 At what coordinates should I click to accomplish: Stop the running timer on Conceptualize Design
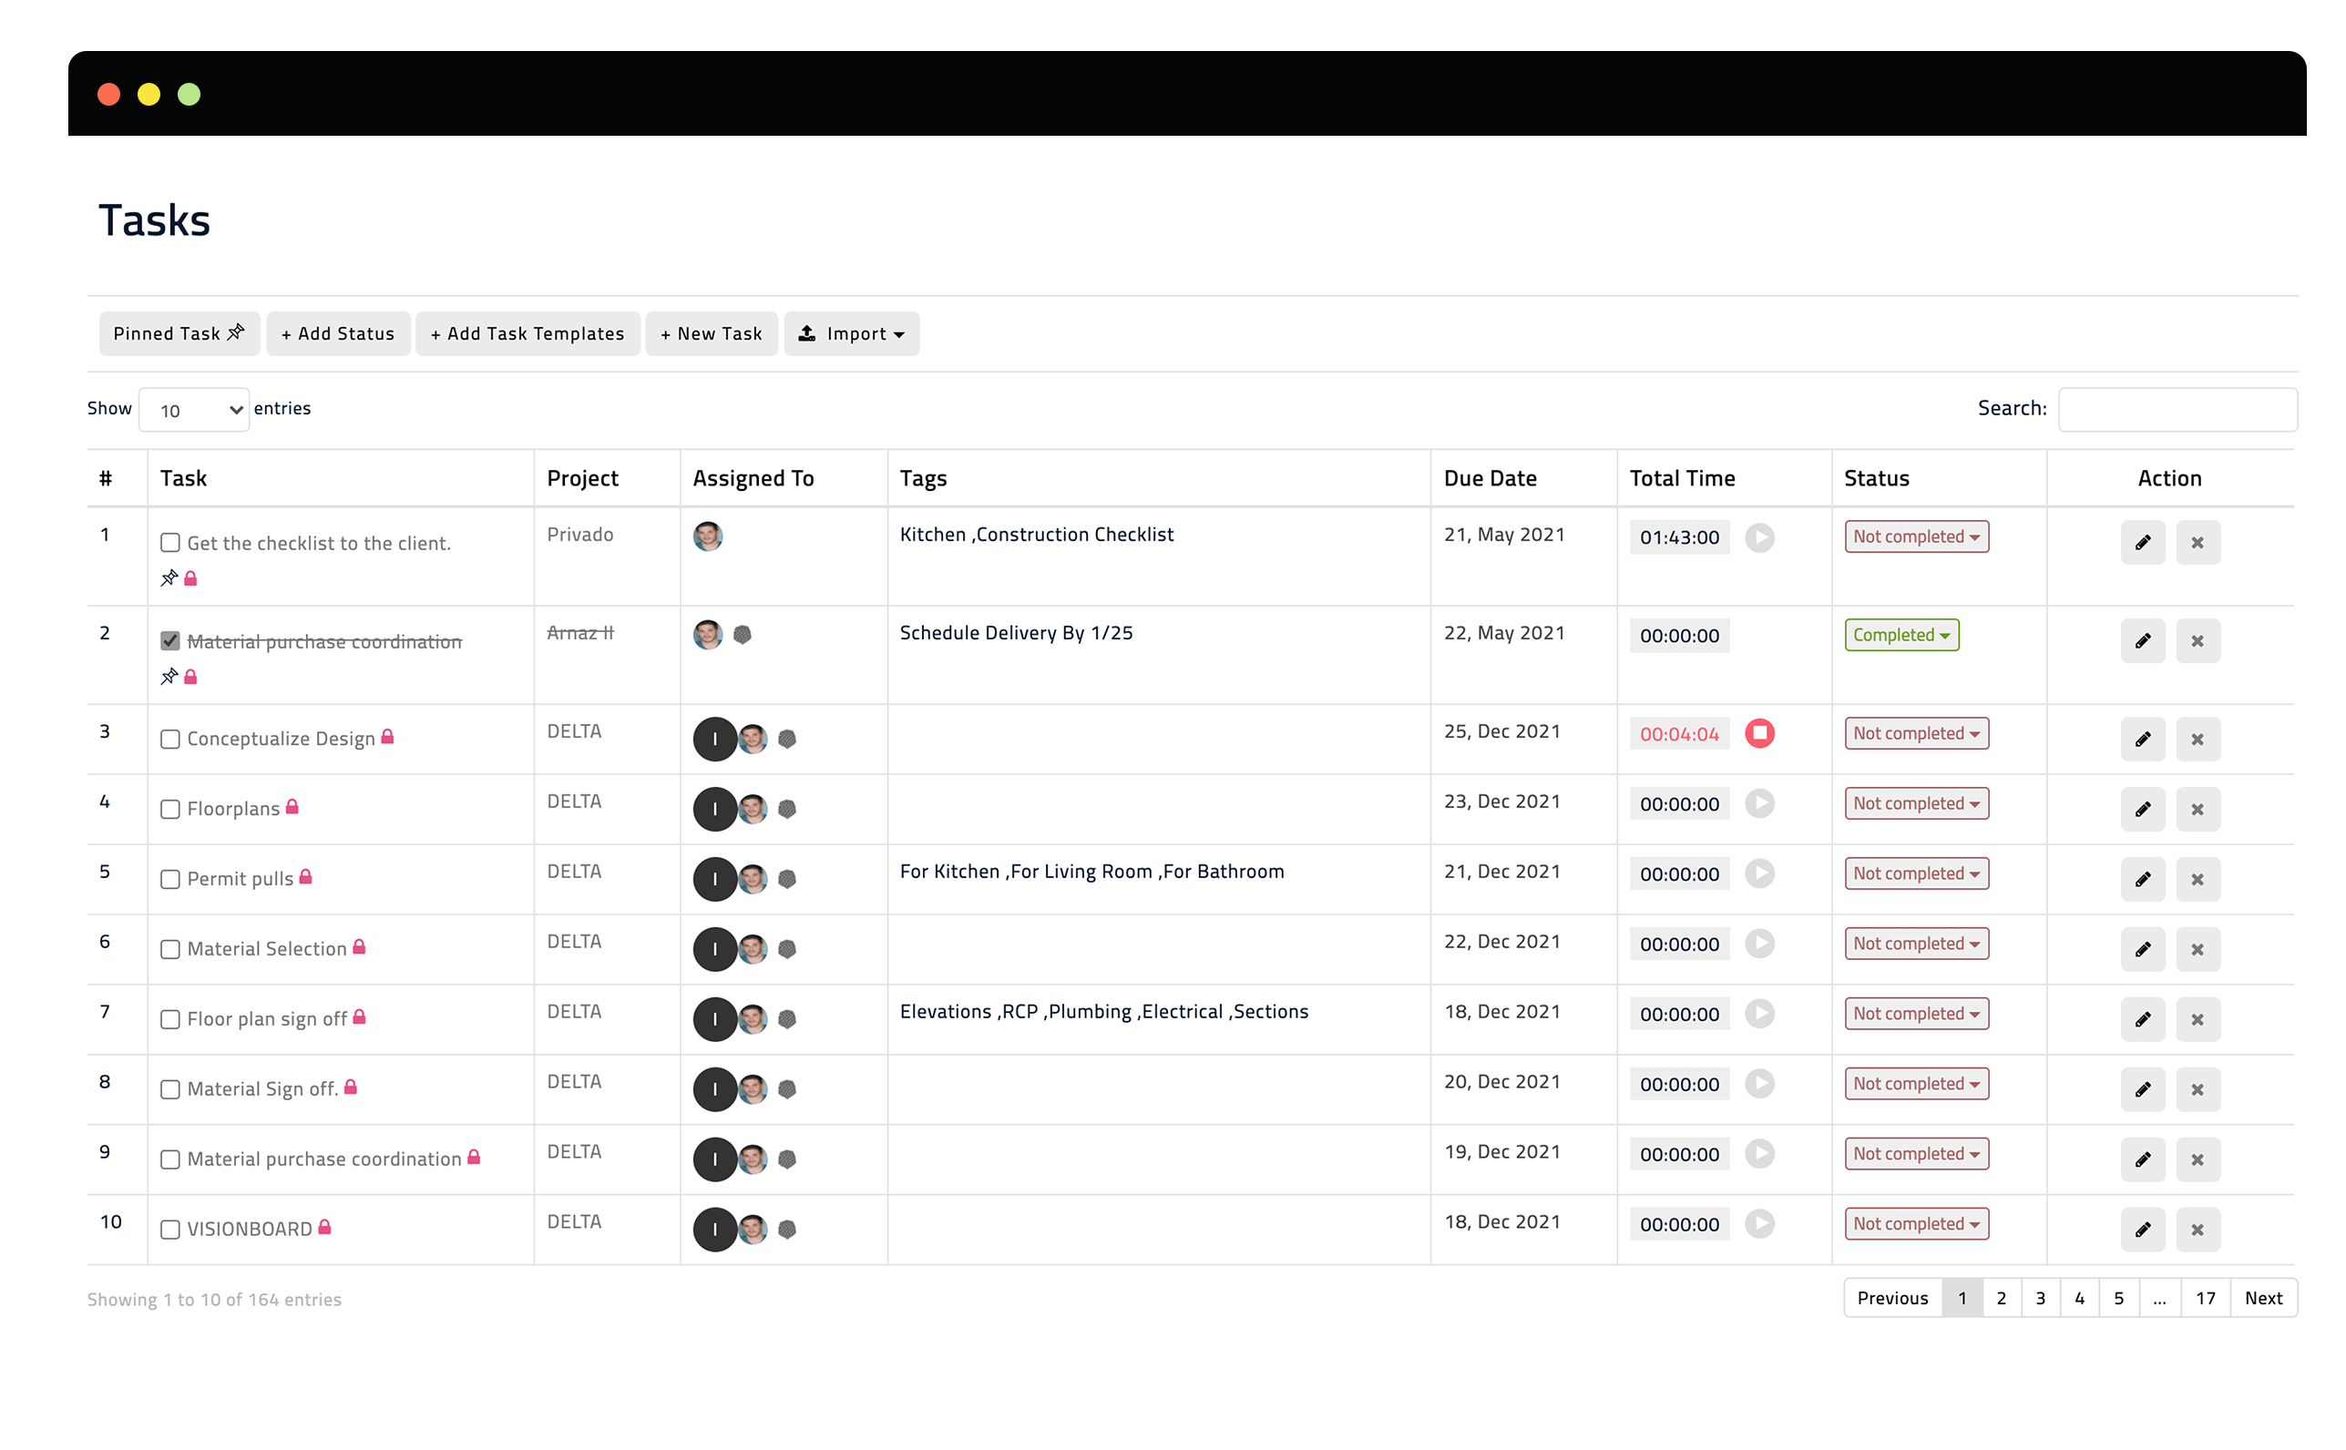(1759, 733)
